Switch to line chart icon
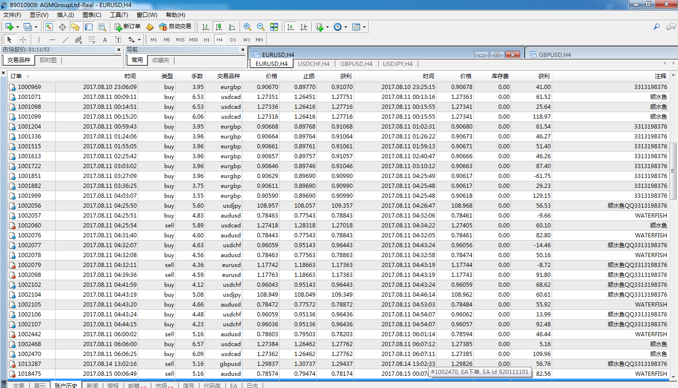 click(x=232, y=27)
